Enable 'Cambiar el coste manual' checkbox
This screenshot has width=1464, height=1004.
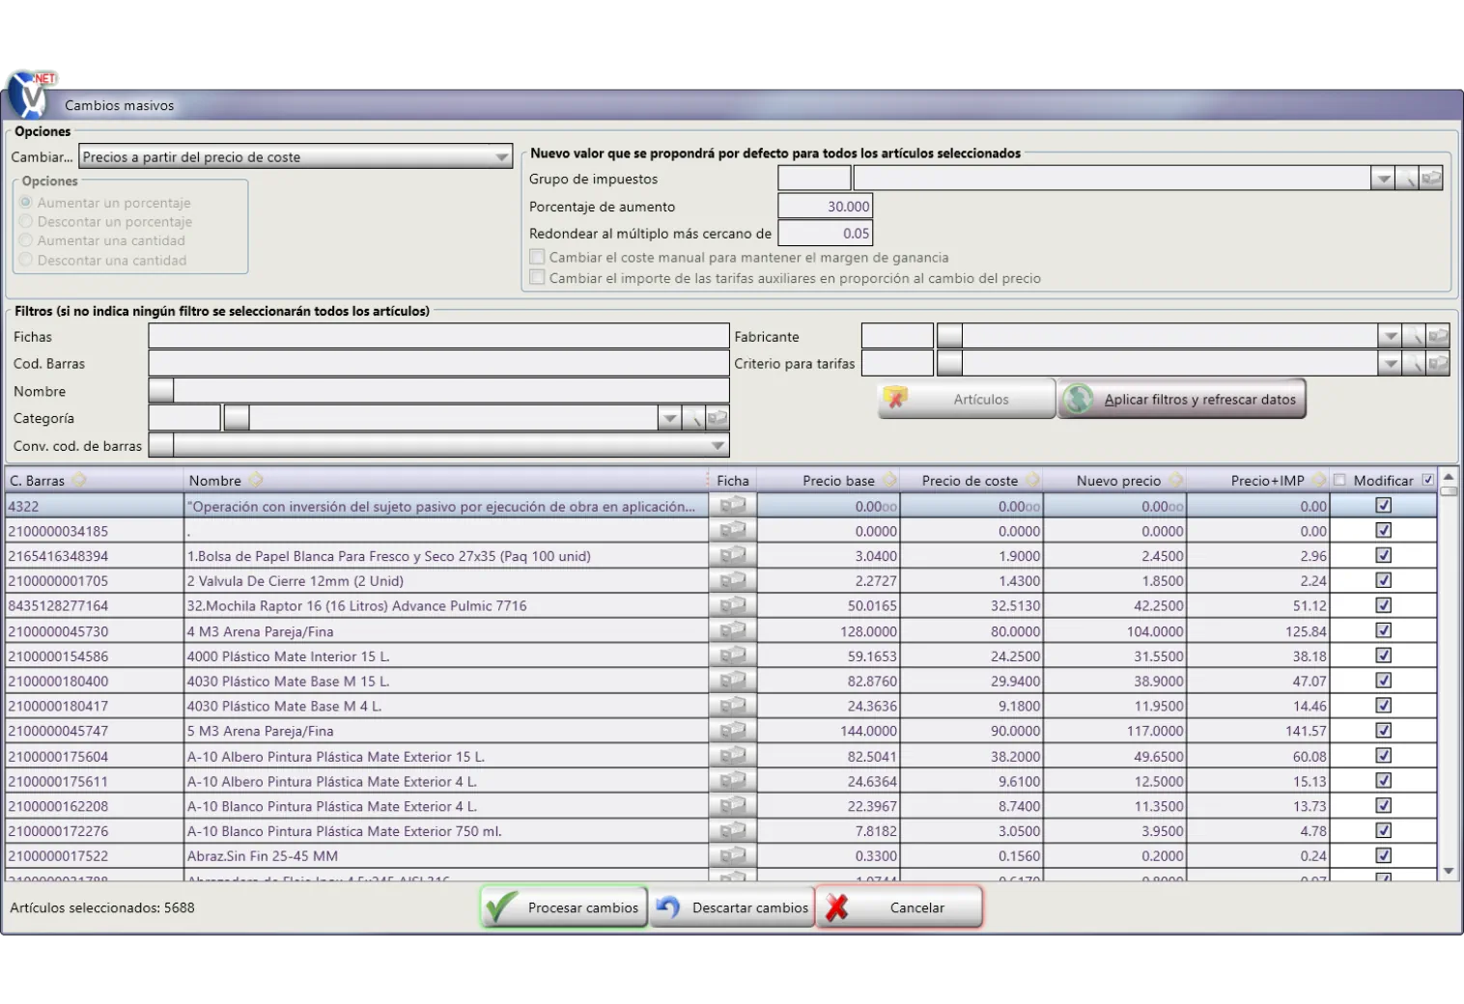click(537, 258)
